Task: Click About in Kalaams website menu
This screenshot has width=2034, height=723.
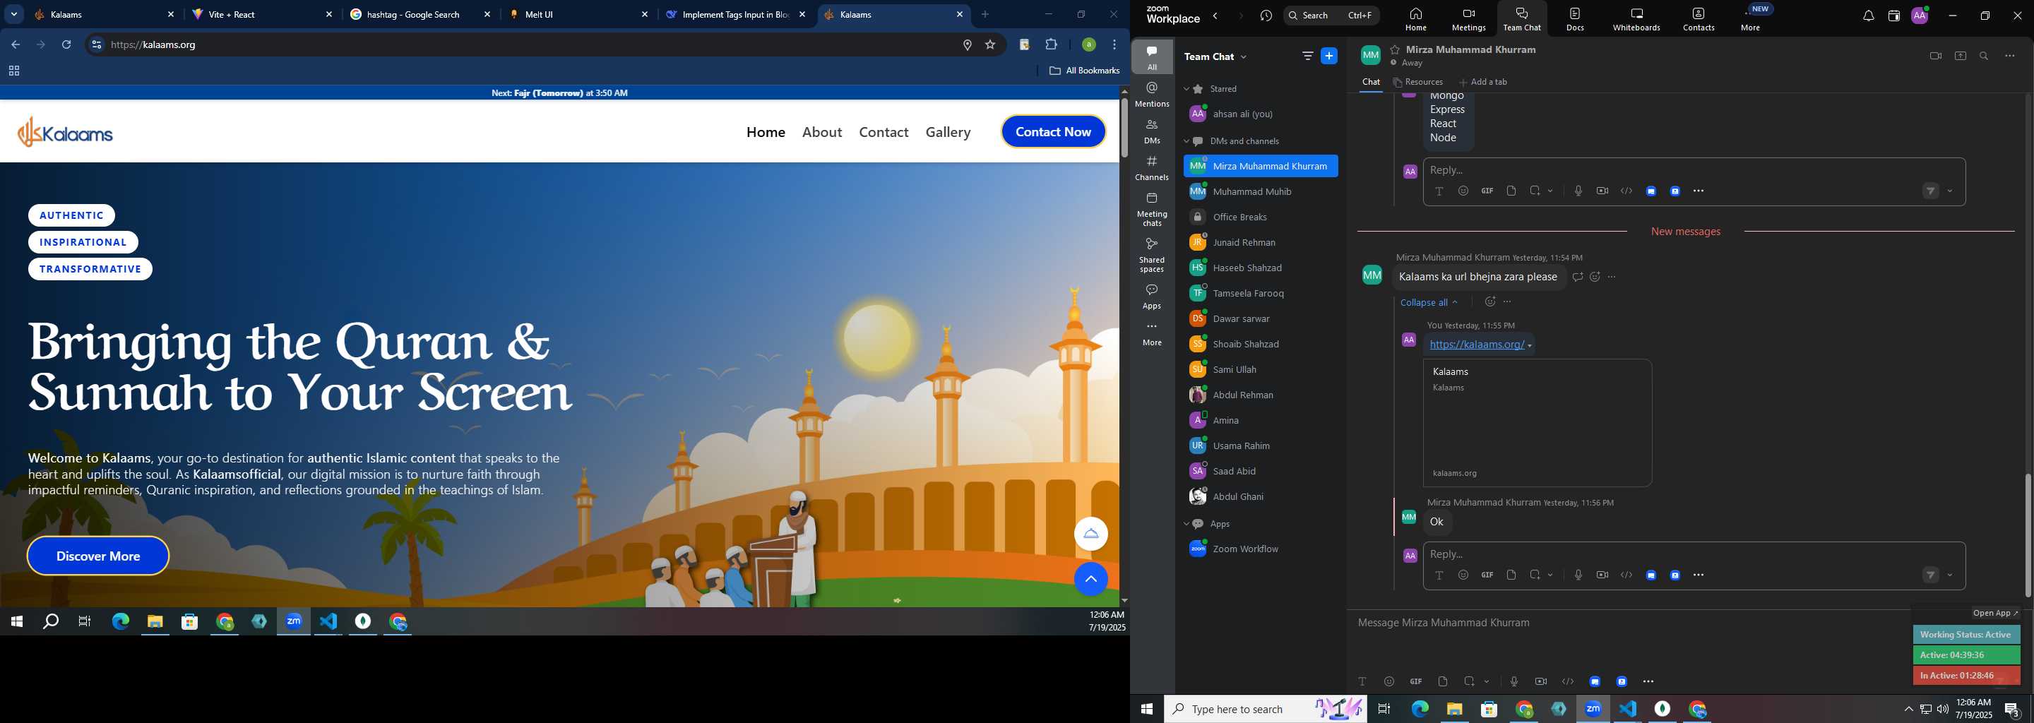Action: click(x=822, y=132)
